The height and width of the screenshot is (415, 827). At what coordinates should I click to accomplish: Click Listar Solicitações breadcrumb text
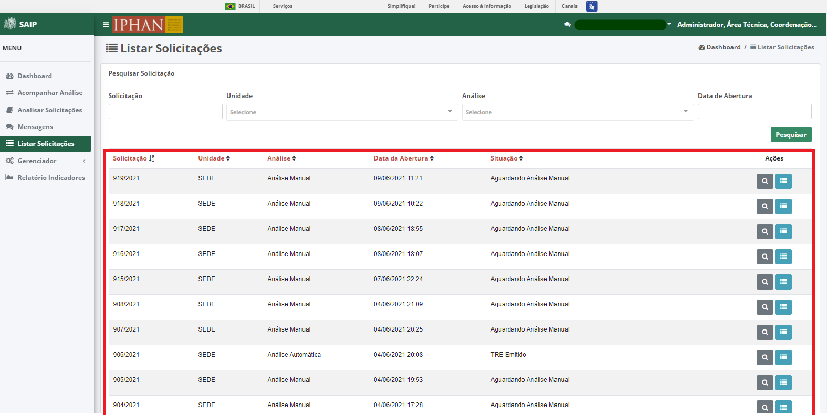(x=786, y=47)
